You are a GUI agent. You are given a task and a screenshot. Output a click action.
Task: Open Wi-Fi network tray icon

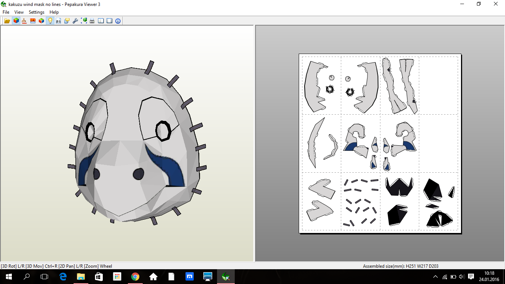pos(445,277)
